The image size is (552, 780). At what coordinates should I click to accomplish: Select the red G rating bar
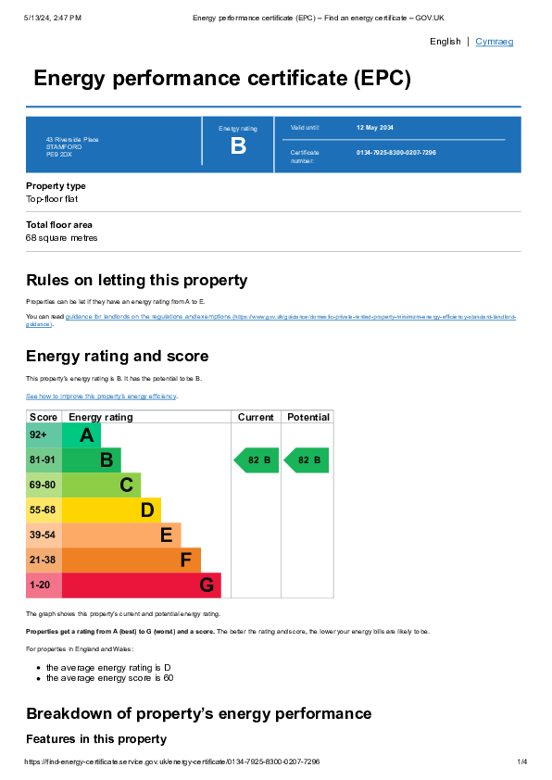tap(141, 585)
